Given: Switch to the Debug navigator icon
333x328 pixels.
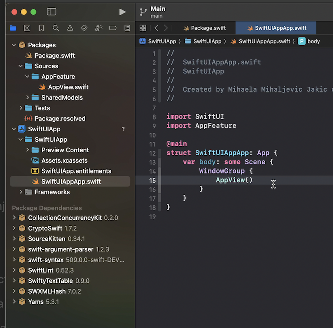Looking at the screenshot, I should (x=99, y=28).
